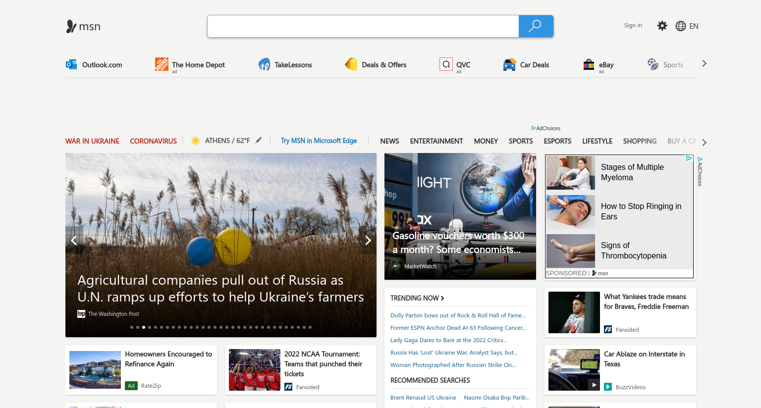Go to the ENTERTAINMENT section
Image resolution: width=761 pixels, height=408 pixels.
tap(436, 141)
